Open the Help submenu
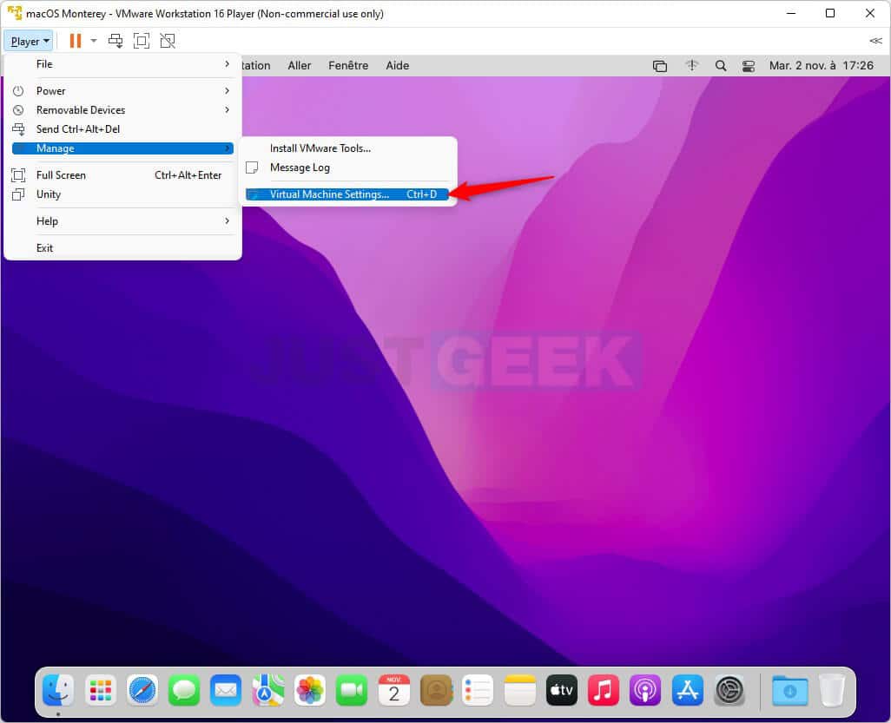The image size is (891, 723). pyautogui.click(x=122, y=221)
